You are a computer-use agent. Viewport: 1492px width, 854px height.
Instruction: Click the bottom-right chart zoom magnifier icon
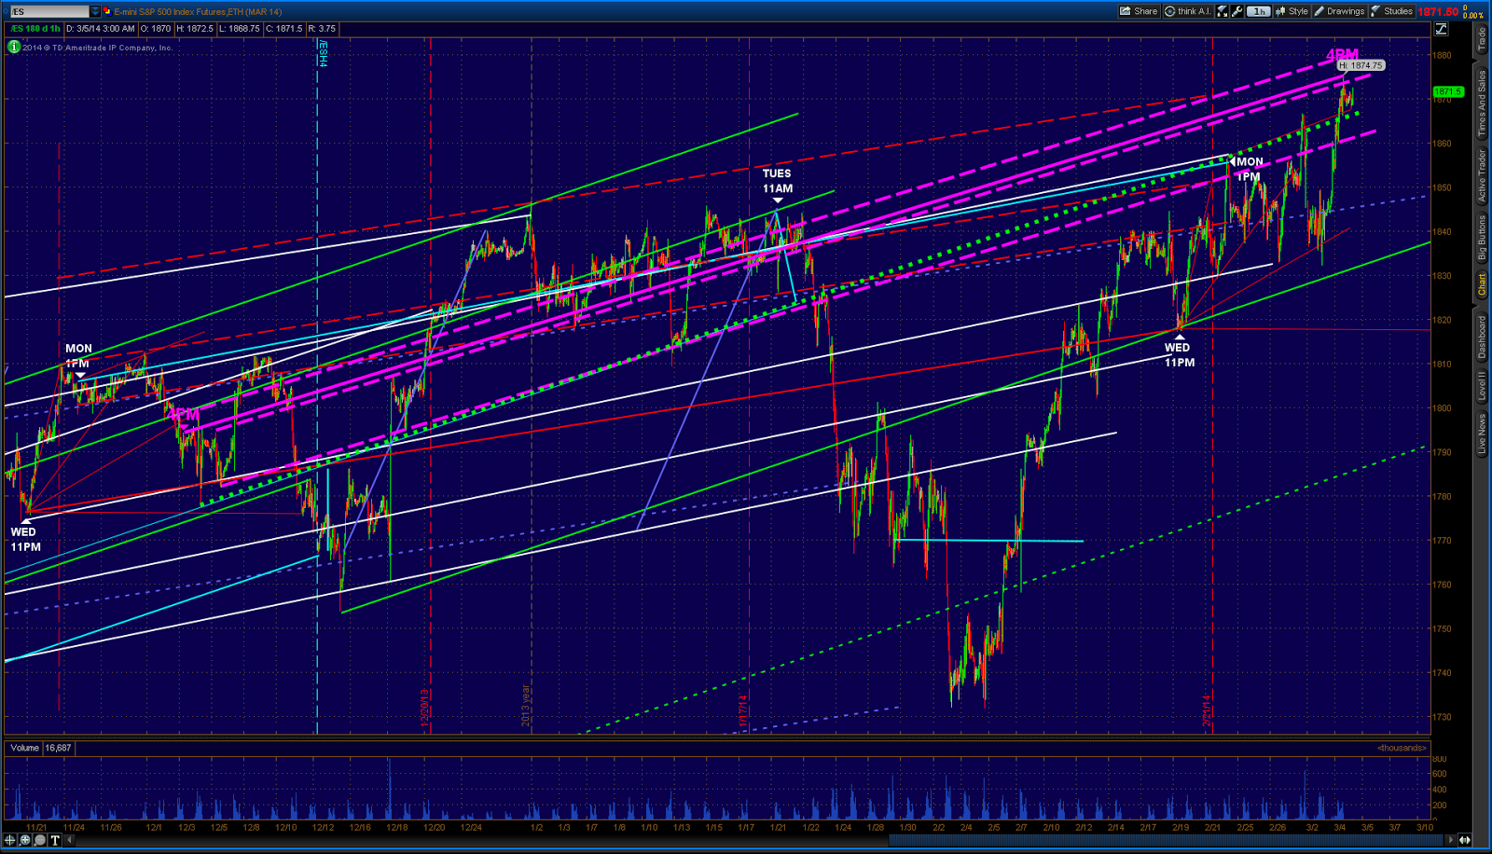(x=1467, y=840)
